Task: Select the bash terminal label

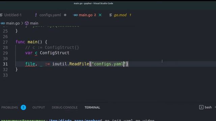Action: pyautogui.click(x=208, y=107)
